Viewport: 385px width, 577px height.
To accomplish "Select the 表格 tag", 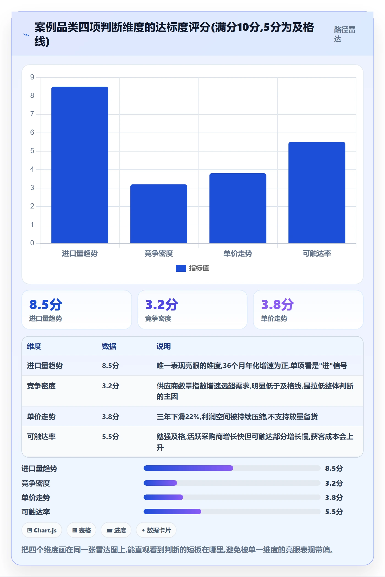I will [x=81, y=530].
